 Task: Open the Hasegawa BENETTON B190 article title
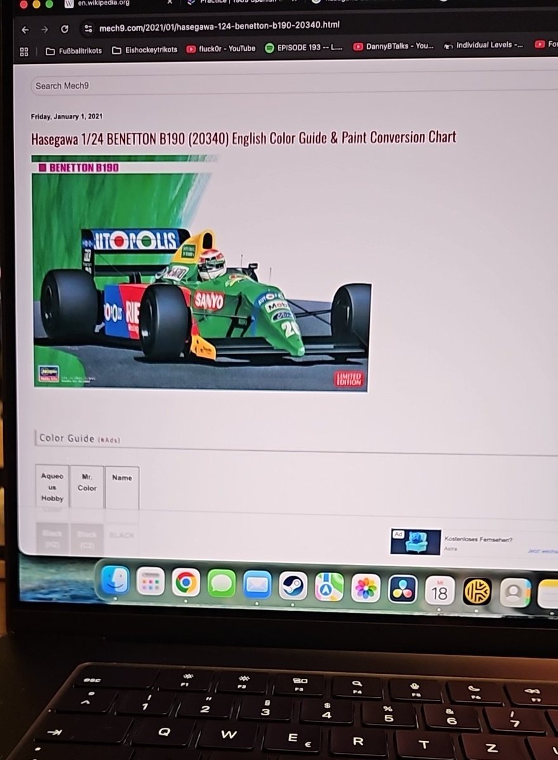[x=243, y=137]
